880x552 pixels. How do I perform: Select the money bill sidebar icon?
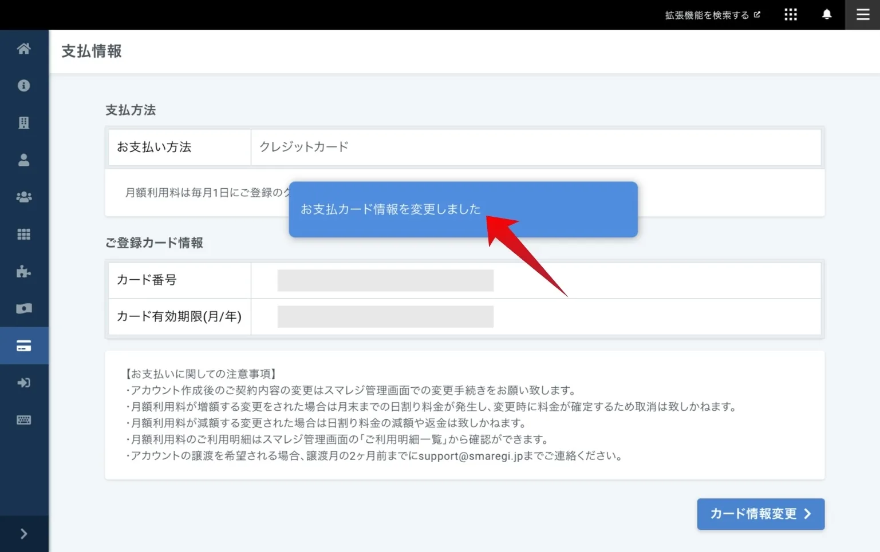[x=23, y=309]
